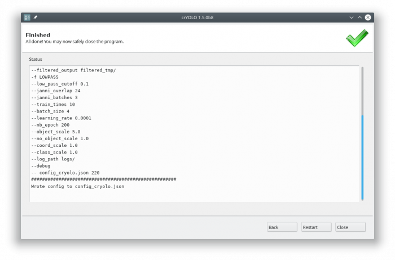
Task: Click the '--no_object_scale 1.0' line
Action: [60, 138]
